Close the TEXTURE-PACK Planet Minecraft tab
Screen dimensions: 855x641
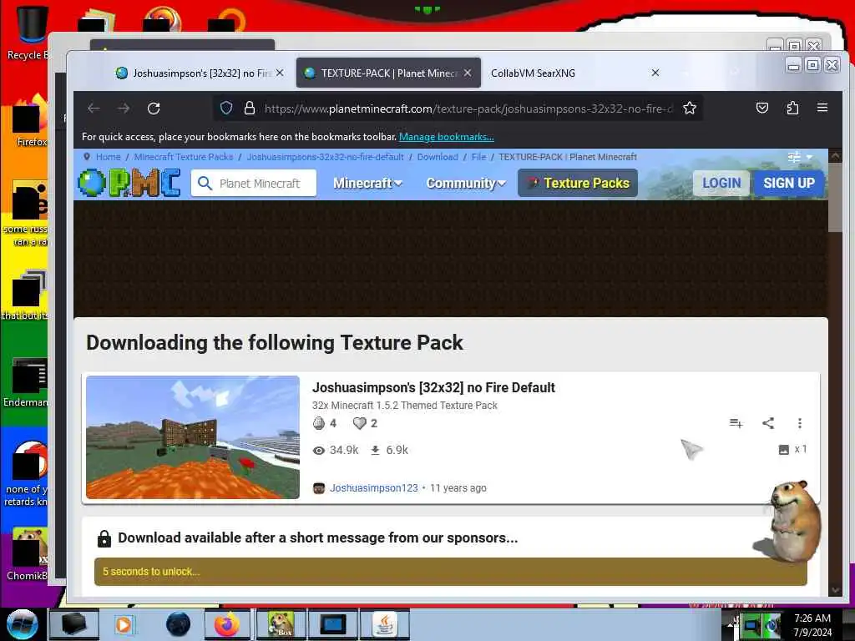(468, 73)
